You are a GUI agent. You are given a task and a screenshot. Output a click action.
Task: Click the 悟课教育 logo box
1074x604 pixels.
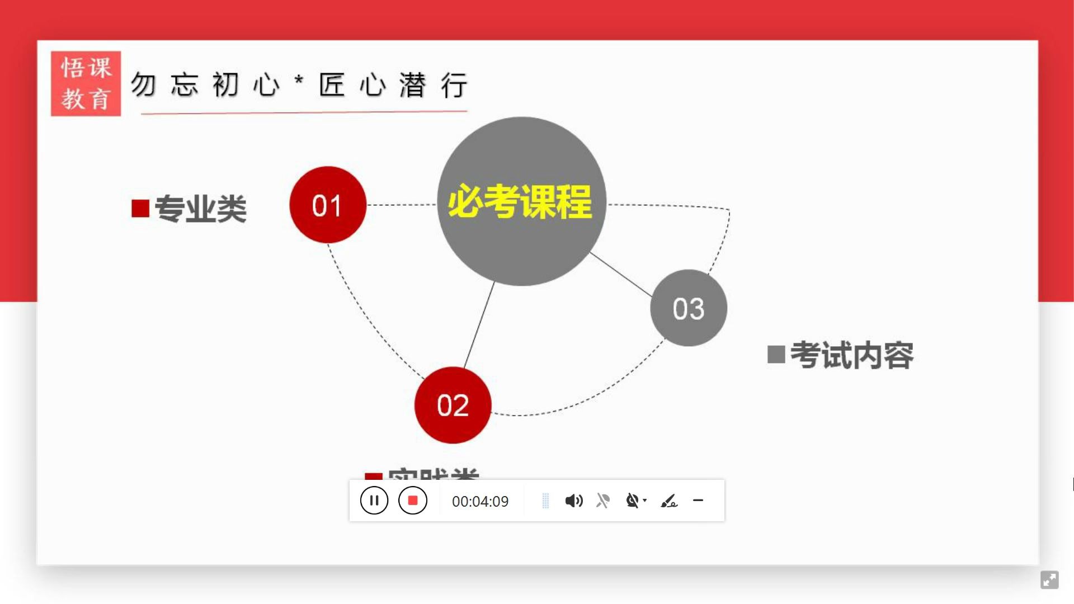[x=86, y=84]
